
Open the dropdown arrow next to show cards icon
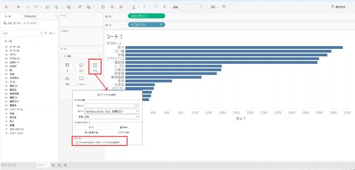coord(218,7)
